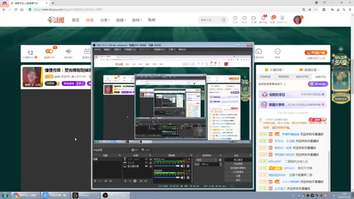Toggle lock on the text source

(x=150, y=159)
